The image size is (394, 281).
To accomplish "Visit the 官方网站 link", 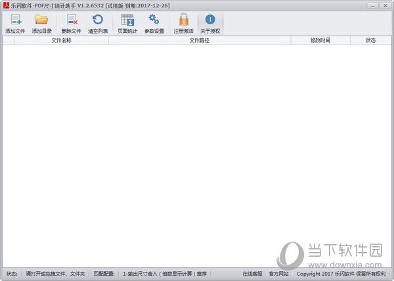I will coord(278,274).
